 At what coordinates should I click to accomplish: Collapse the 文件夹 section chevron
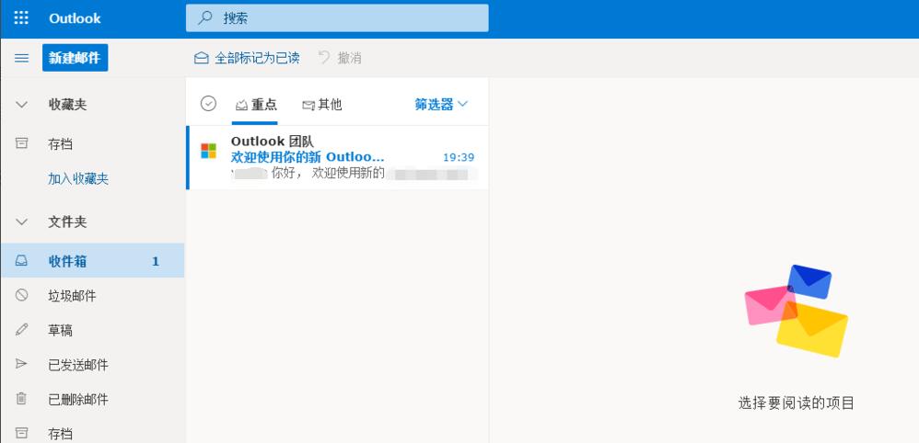point(22,222)
